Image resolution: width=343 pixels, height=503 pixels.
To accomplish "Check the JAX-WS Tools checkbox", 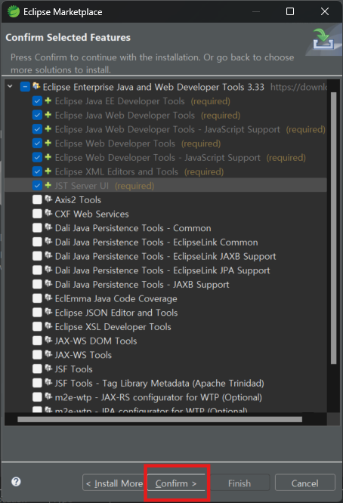I will click(37, 355).
